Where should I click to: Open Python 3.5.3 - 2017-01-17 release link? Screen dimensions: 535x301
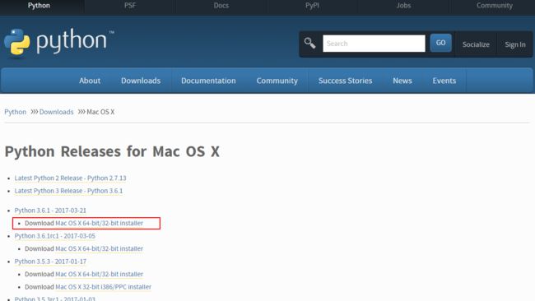point(50,262)
